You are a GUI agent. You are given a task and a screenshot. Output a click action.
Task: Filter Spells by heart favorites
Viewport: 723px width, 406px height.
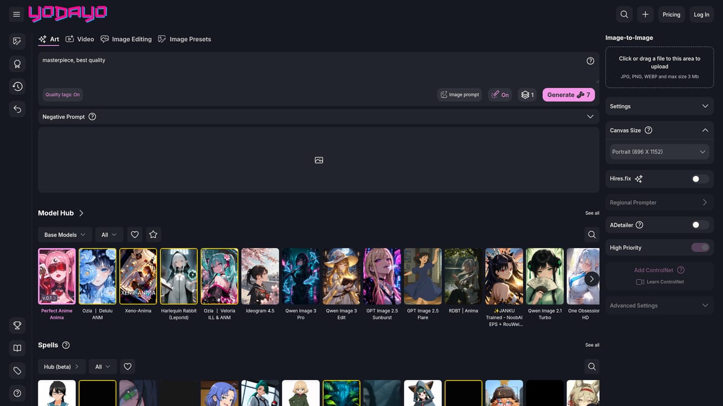click(x=128, y=367)
